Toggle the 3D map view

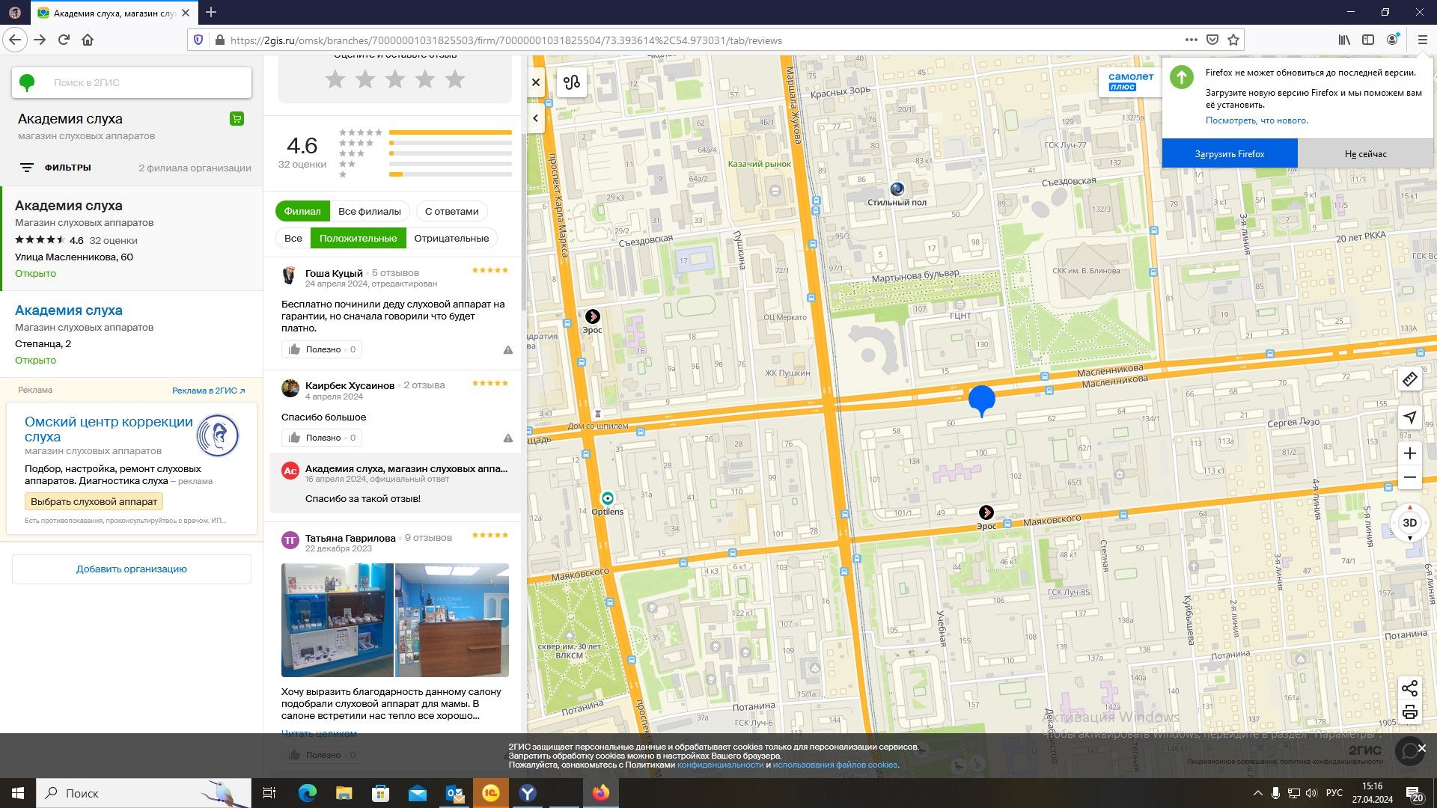(1409, 523)
